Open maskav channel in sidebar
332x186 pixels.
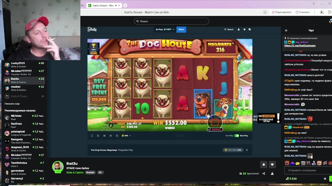click(24, 88)
